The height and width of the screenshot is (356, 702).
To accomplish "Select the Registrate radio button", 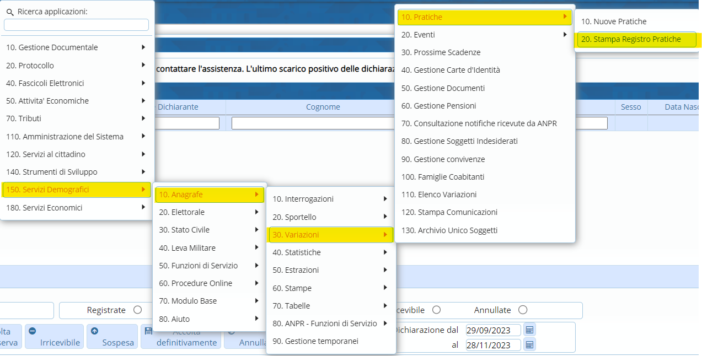I will click(137, 310).
